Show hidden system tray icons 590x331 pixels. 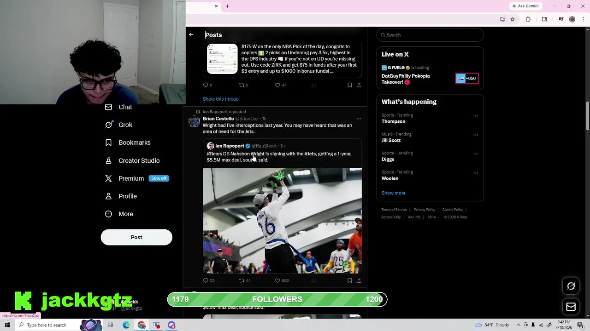[518, 325]
